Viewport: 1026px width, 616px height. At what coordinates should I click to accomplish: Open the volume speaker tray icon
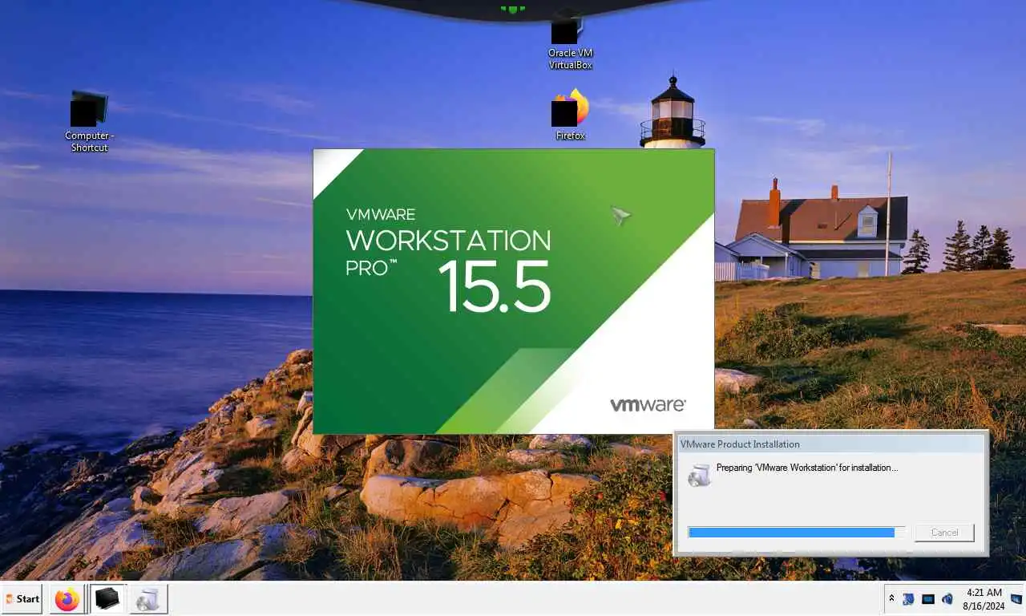coord(947,599)
